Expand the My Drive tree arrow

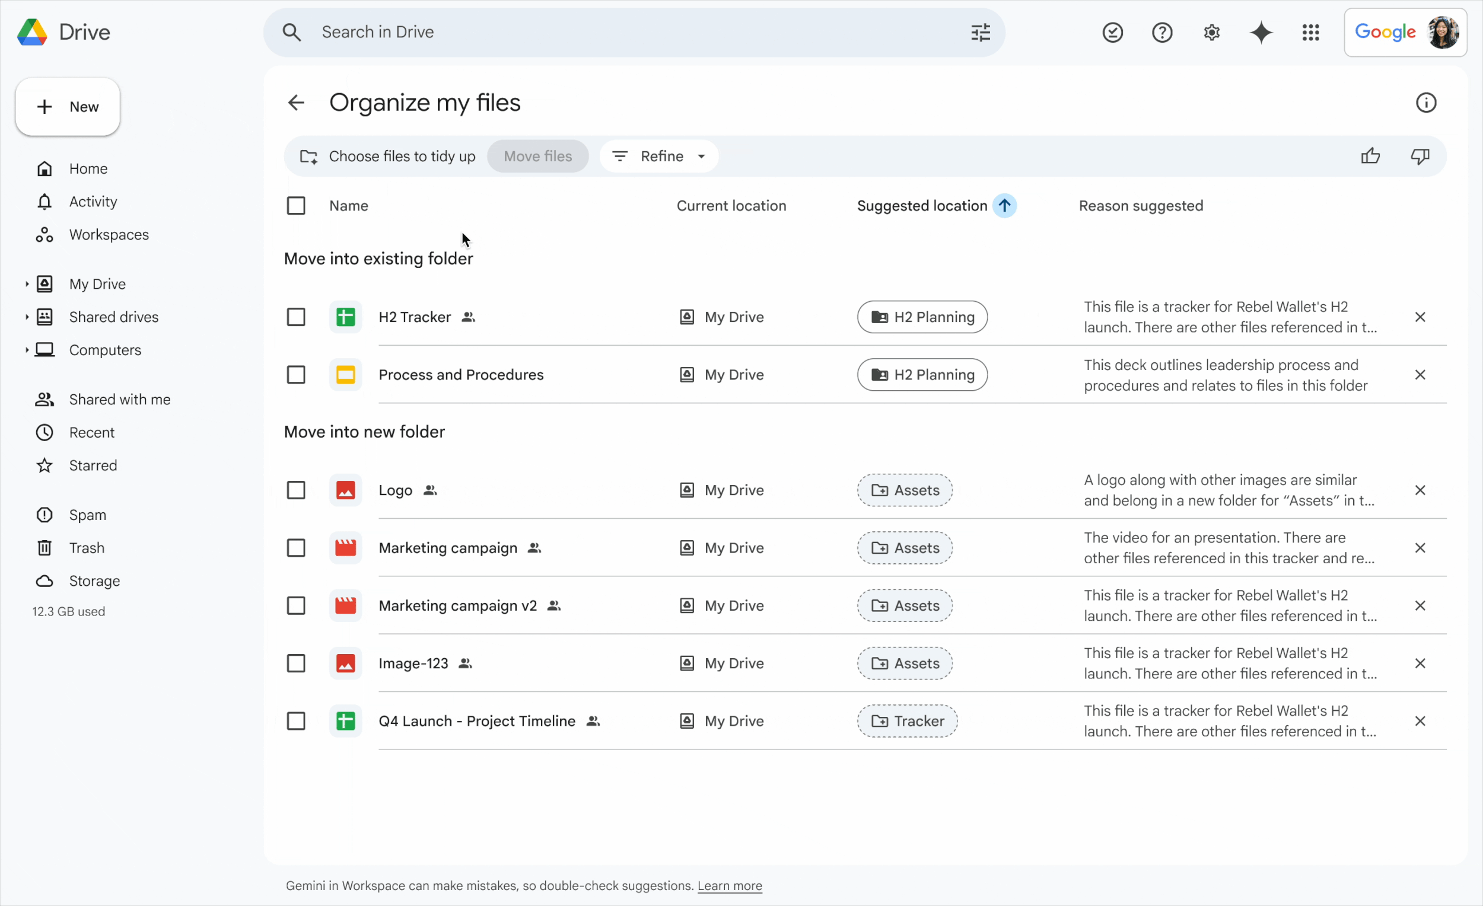pyautogui.click(x=27, y=284)
